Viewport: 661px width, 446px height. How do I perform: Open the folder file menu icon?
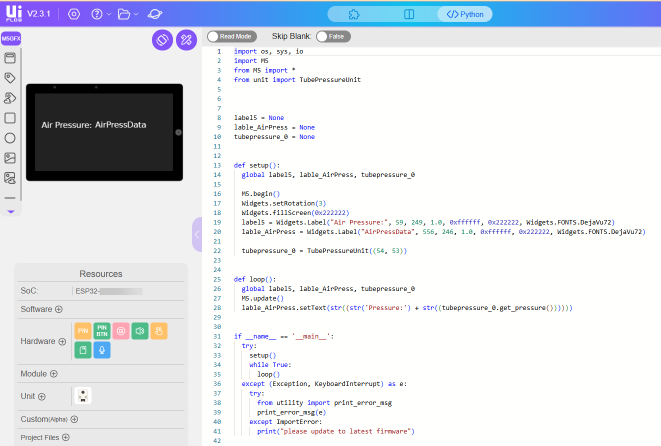pyautogui.click(x=128, y=14)
